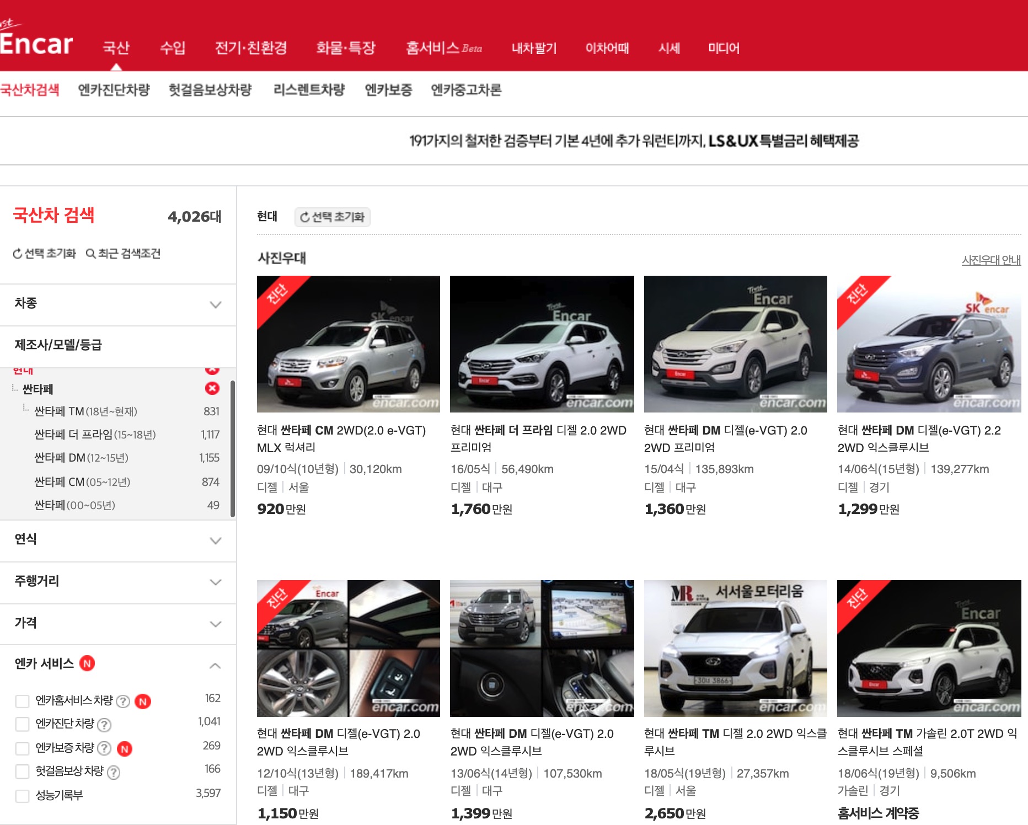Click the LS&UX 특별금리 banner

tap(634, 141)
